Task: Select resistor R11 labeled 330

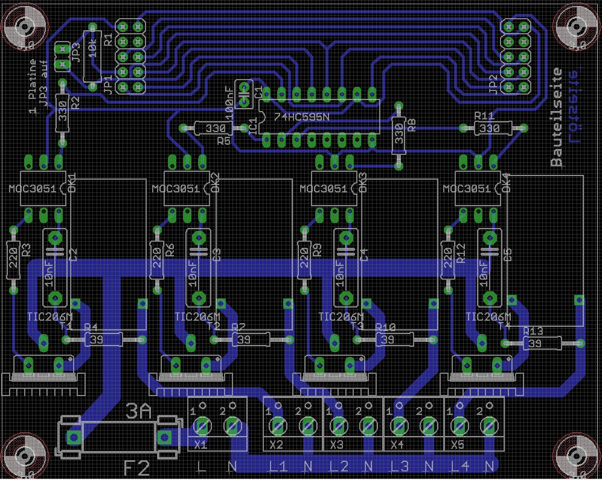Action: click(x=493, y=128)
